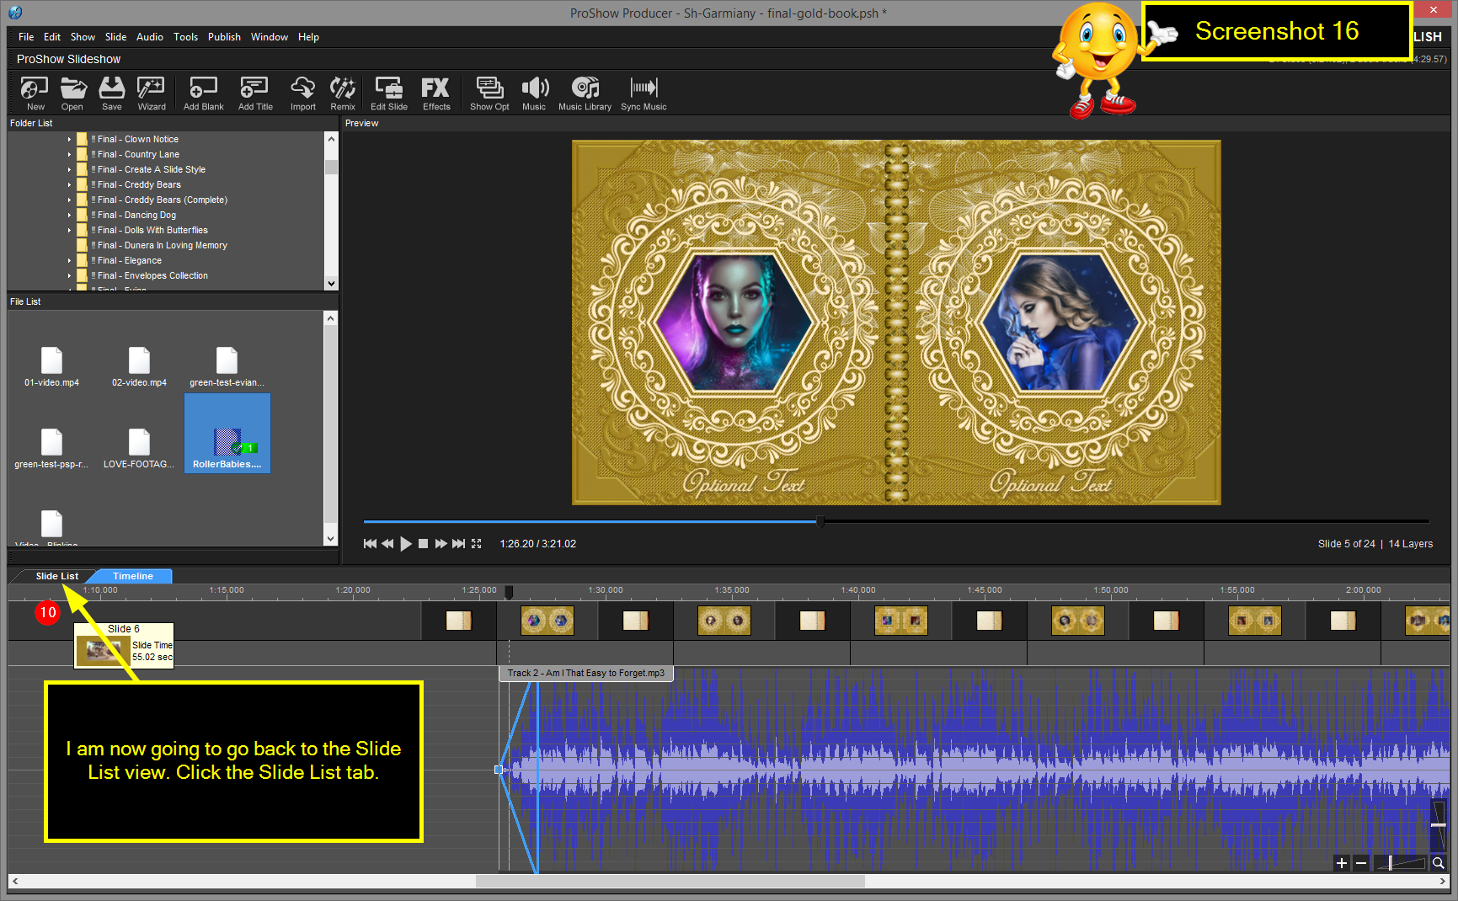Viewport: 1458px width, 901px height.
Task: Open the Help menu
Action: click(308, 37)
